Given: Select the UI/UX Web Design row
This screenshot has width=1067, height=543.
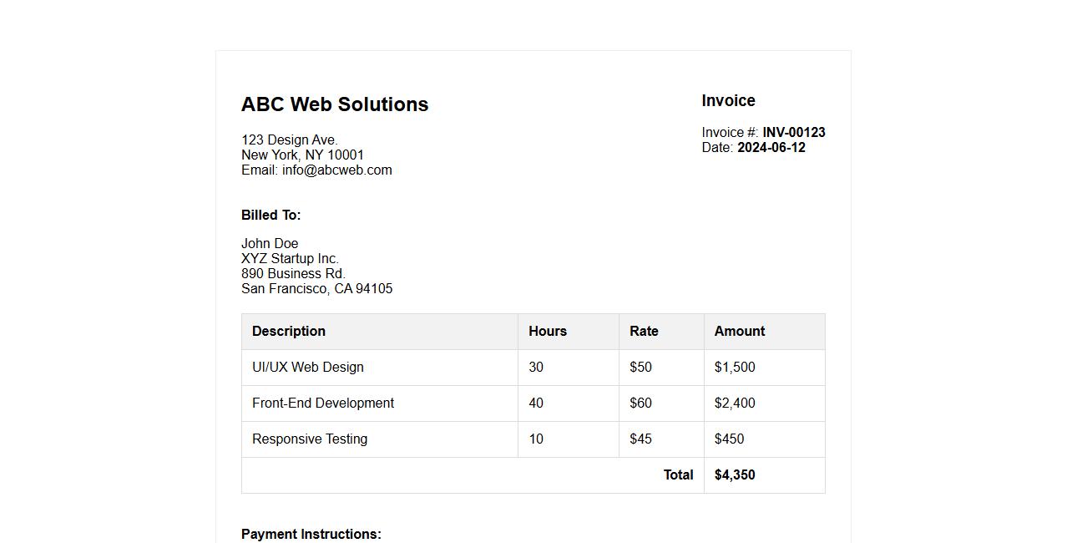Looking at the screenshot, I should tap(308, 368).
